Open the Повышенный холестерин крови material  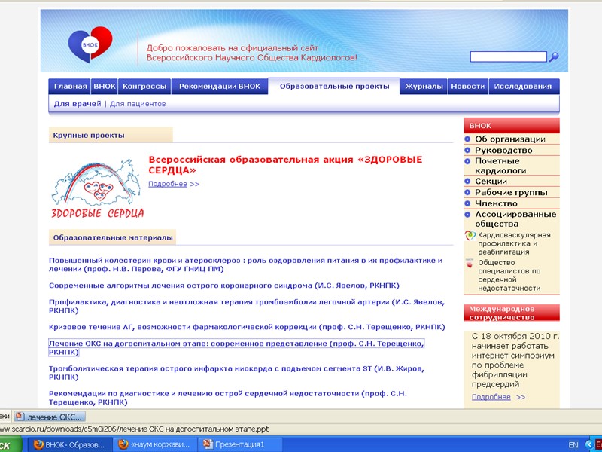point(245,264)
